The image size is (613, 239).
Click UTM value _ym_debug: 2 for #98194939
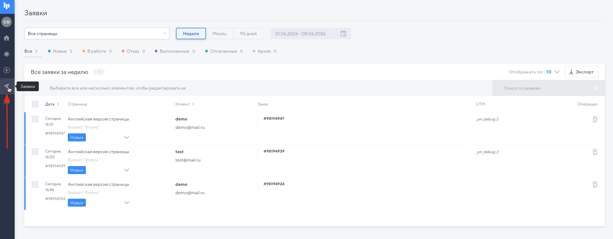[x=487, y=152]
